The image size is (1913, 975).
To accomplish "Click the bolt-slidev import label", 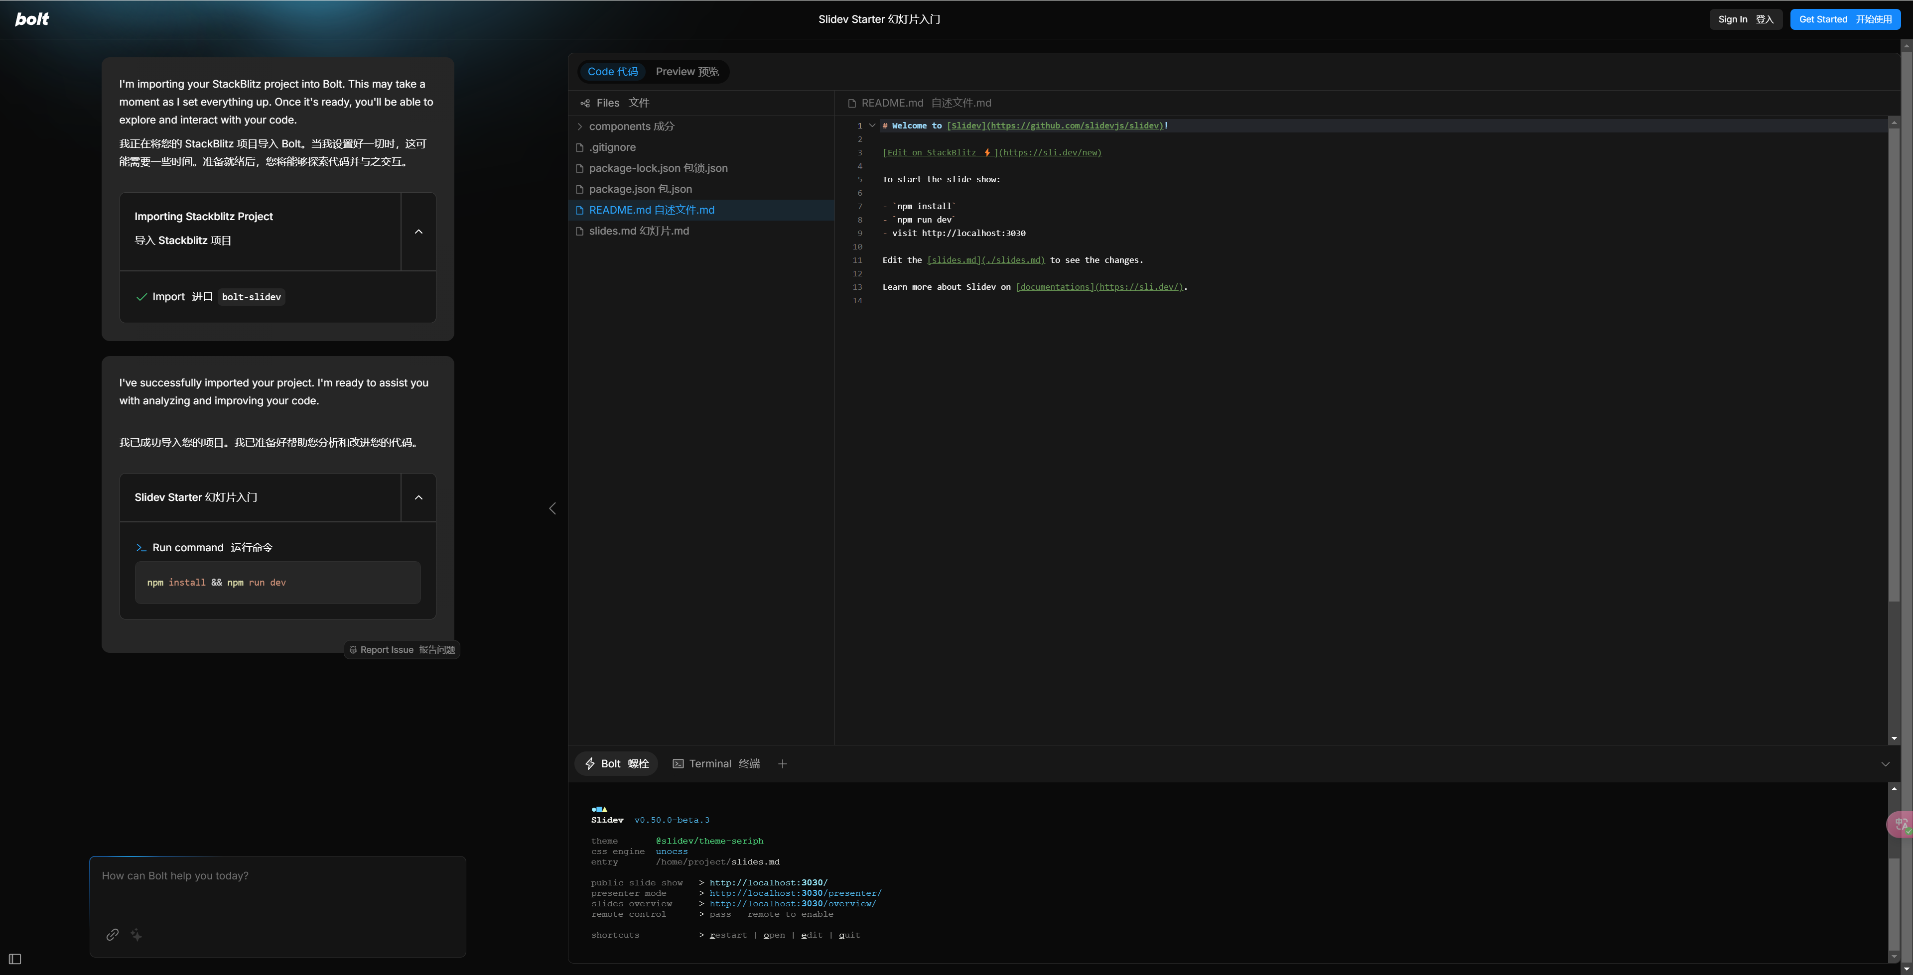I will (251, 297).
